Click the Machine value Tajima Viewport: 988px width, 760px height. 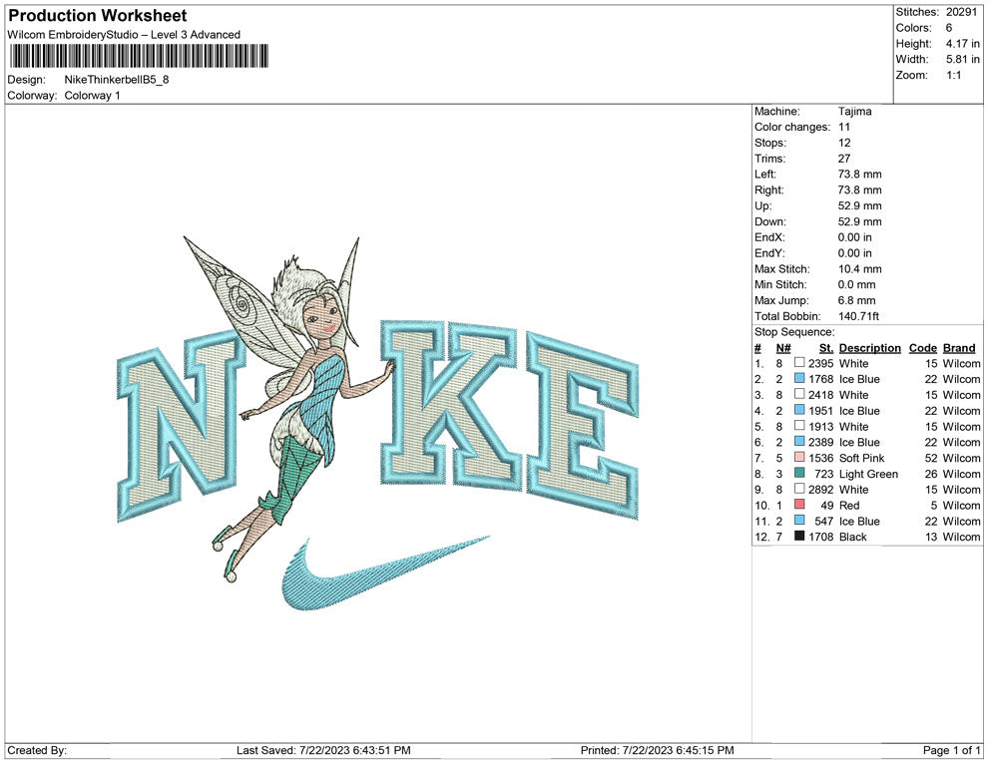click(854, 111)
